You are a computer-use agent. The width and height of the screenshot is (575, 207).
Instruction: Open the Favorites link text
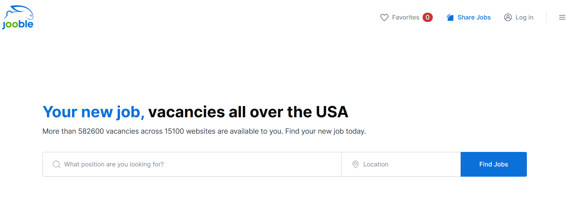[x=405, y=18]
